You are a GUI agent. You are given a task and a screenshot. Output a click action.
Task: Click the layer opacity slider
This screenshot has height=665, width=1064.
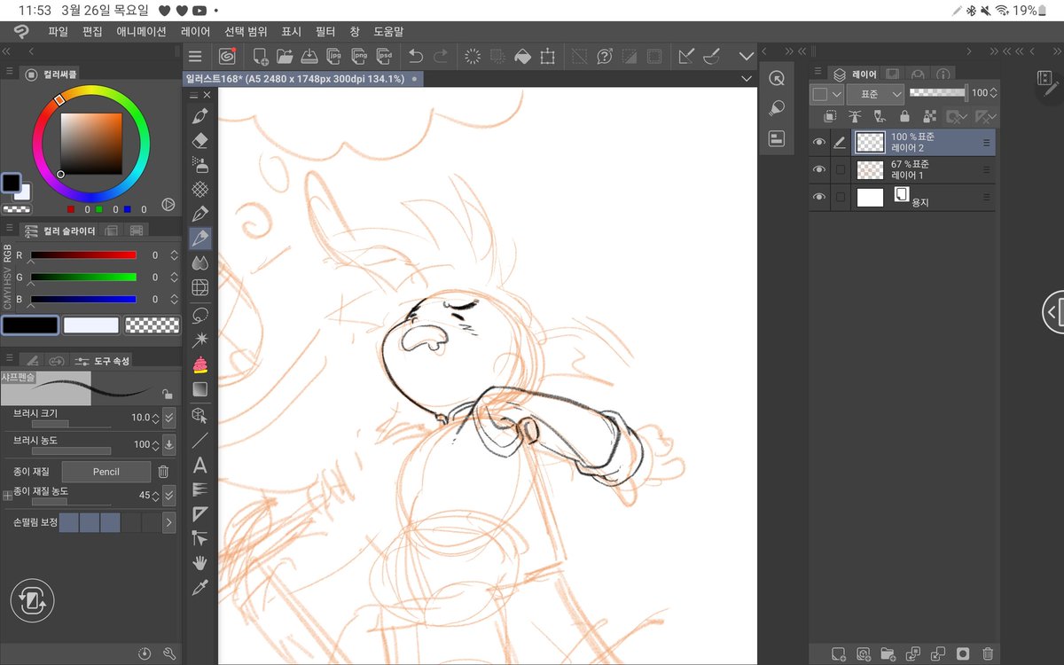(938, 93)
